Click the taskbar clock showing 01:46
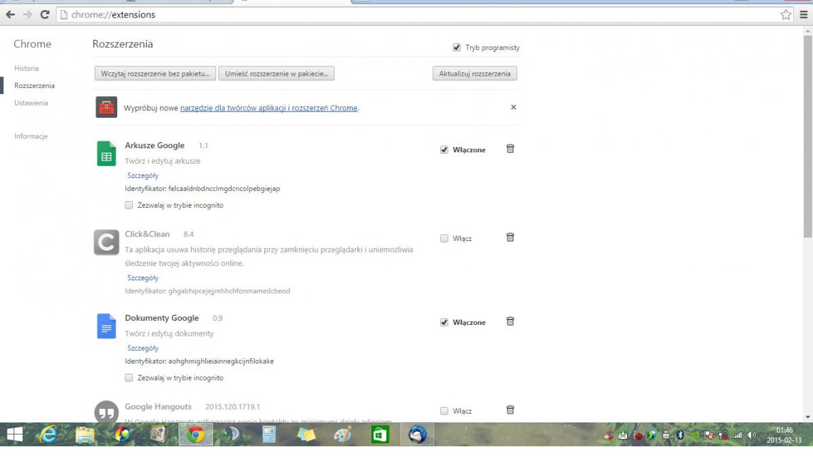The height and width of the screenshot is (457, 813). pos(785,435)
